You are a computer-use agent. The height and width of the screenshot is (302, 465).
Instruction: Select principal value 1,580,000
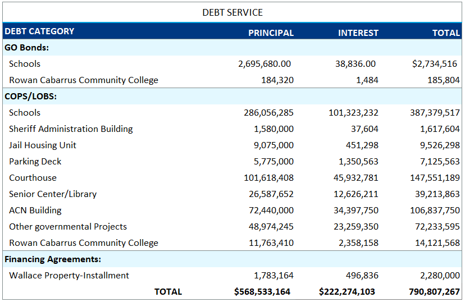[x=273, y=129]
